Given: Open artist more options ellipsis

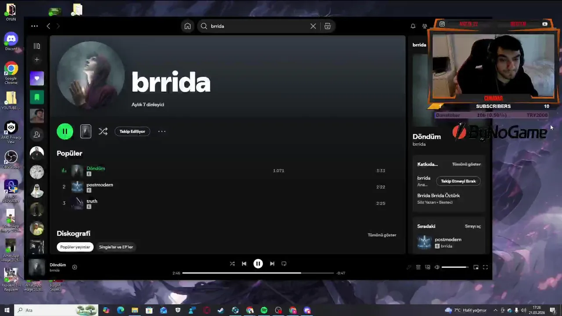Looking at the screenshot, I should point(162,131).
